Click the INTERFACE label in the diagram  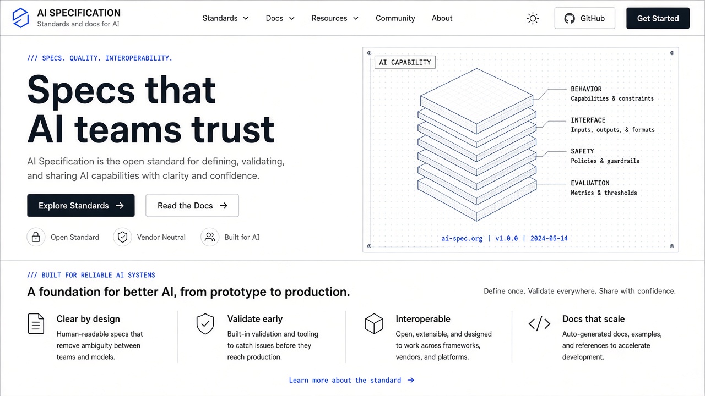click(x=588, y=120)
